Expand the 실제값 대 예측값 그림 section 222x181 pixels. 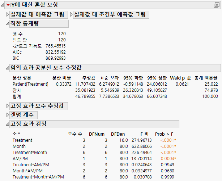pyautogui.click(x=8, y=14)
